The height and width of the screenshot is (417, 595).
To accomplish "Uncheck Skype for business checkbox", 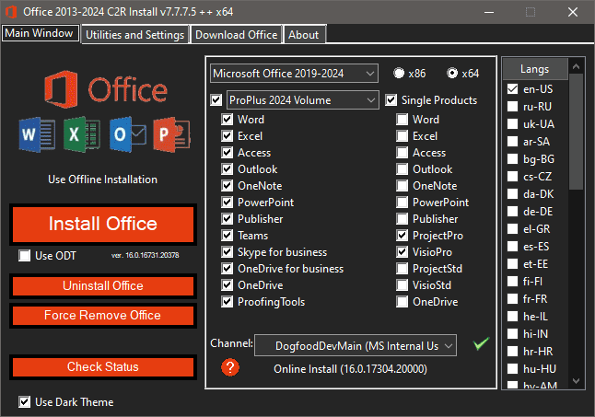I will (x=227, y=252).
